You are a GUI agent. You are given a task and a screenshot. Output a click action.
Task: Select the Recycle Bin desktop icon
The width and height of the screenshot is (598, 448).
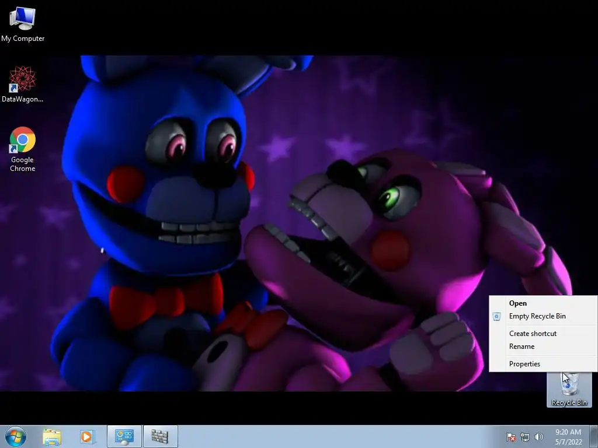click(x=569, y=390)
